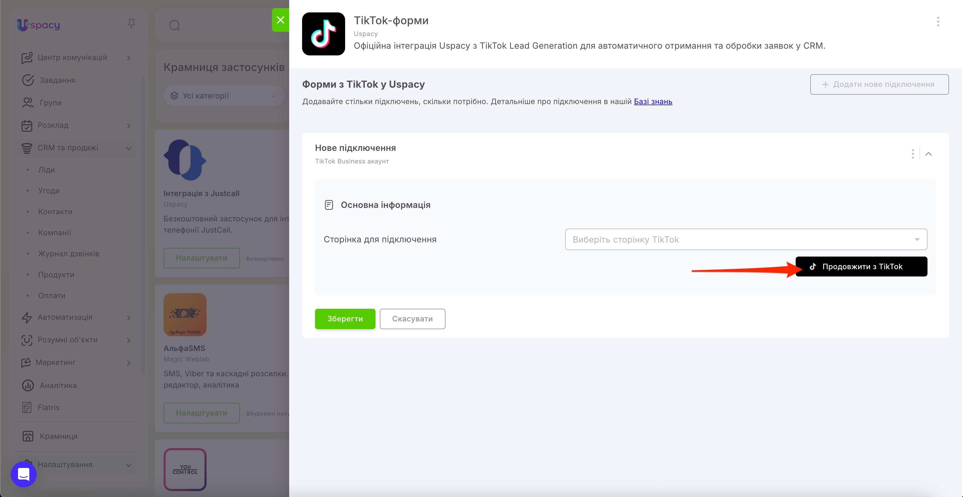Click the Uspacy logo
Image resolution: width=963 pixels, height=497 pixels.
[x=38, y=25]
